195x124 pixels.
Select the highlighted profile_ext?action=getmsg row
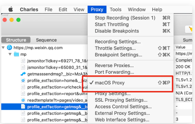coord(45,107)
